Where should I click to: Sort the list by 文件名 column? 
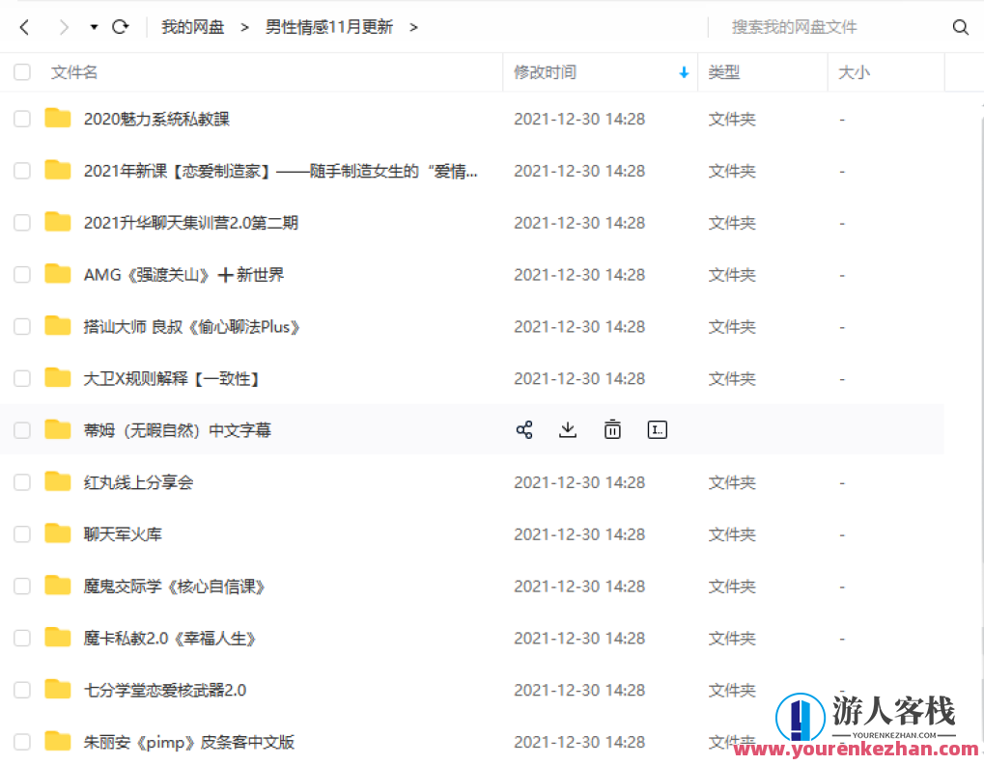[74, 72]
